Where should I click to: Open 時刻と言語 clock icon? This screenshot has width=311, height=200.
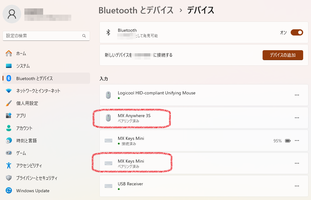[9, 140]
